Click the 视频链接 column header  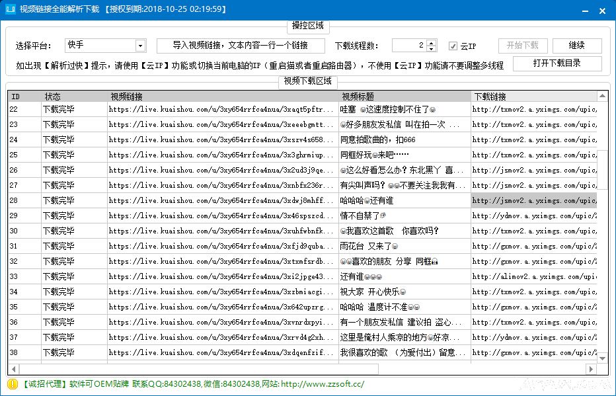point(222,97)
